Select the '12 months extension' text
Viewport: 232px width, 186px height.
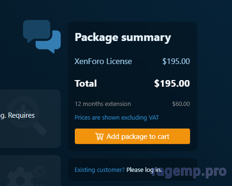click(x=103, y=104)
